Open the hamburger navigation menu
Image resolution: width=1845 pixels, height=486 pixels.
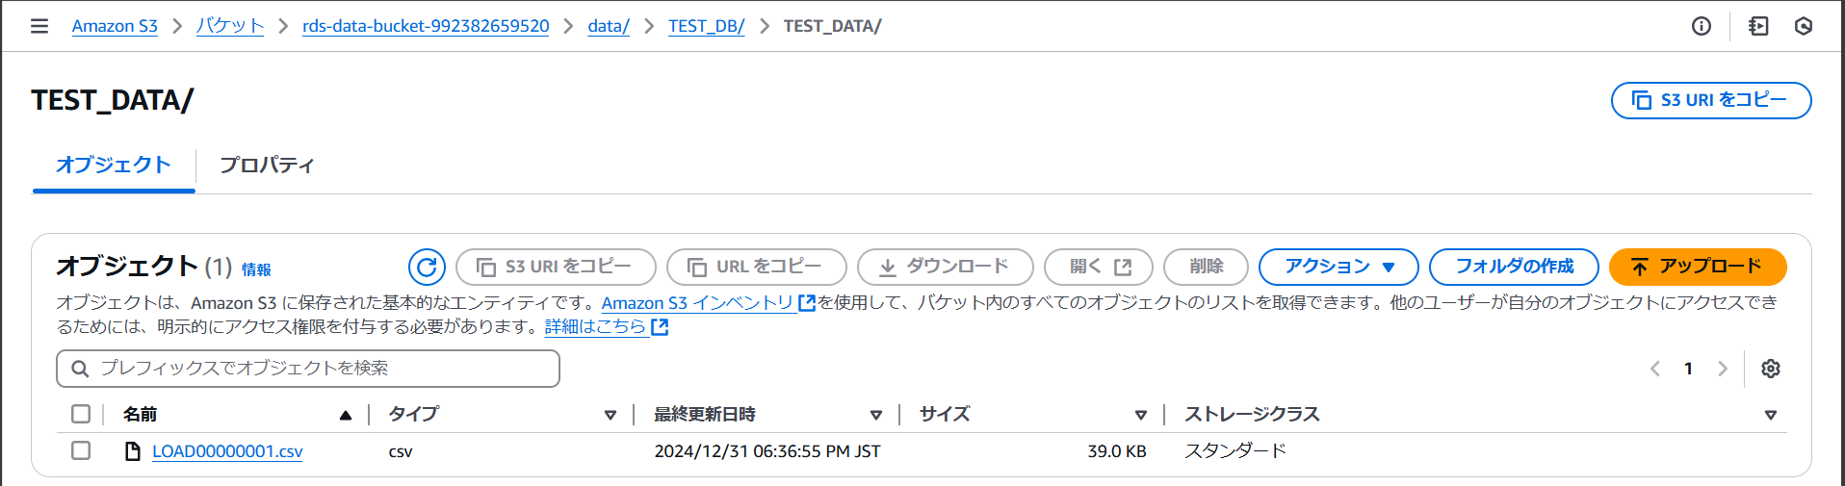(39, 26)
